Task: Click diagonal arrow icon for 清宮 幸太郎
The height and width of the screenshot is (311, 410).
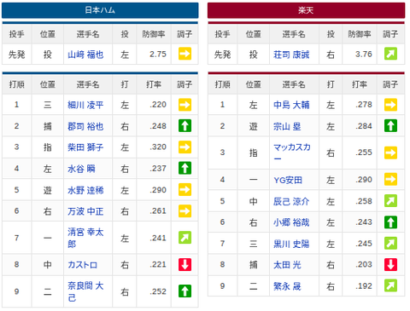Action: (x=184, y=238)
